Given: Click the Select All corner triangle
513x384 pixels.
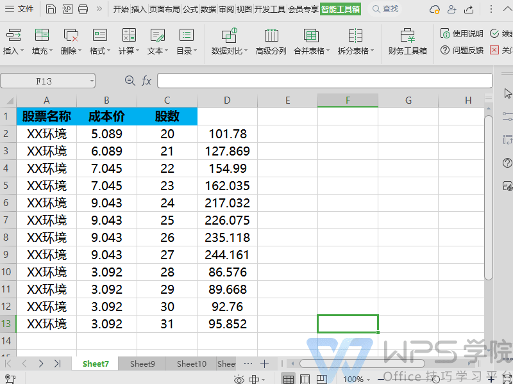Looking at the screenshot, I should coord(8,100).
